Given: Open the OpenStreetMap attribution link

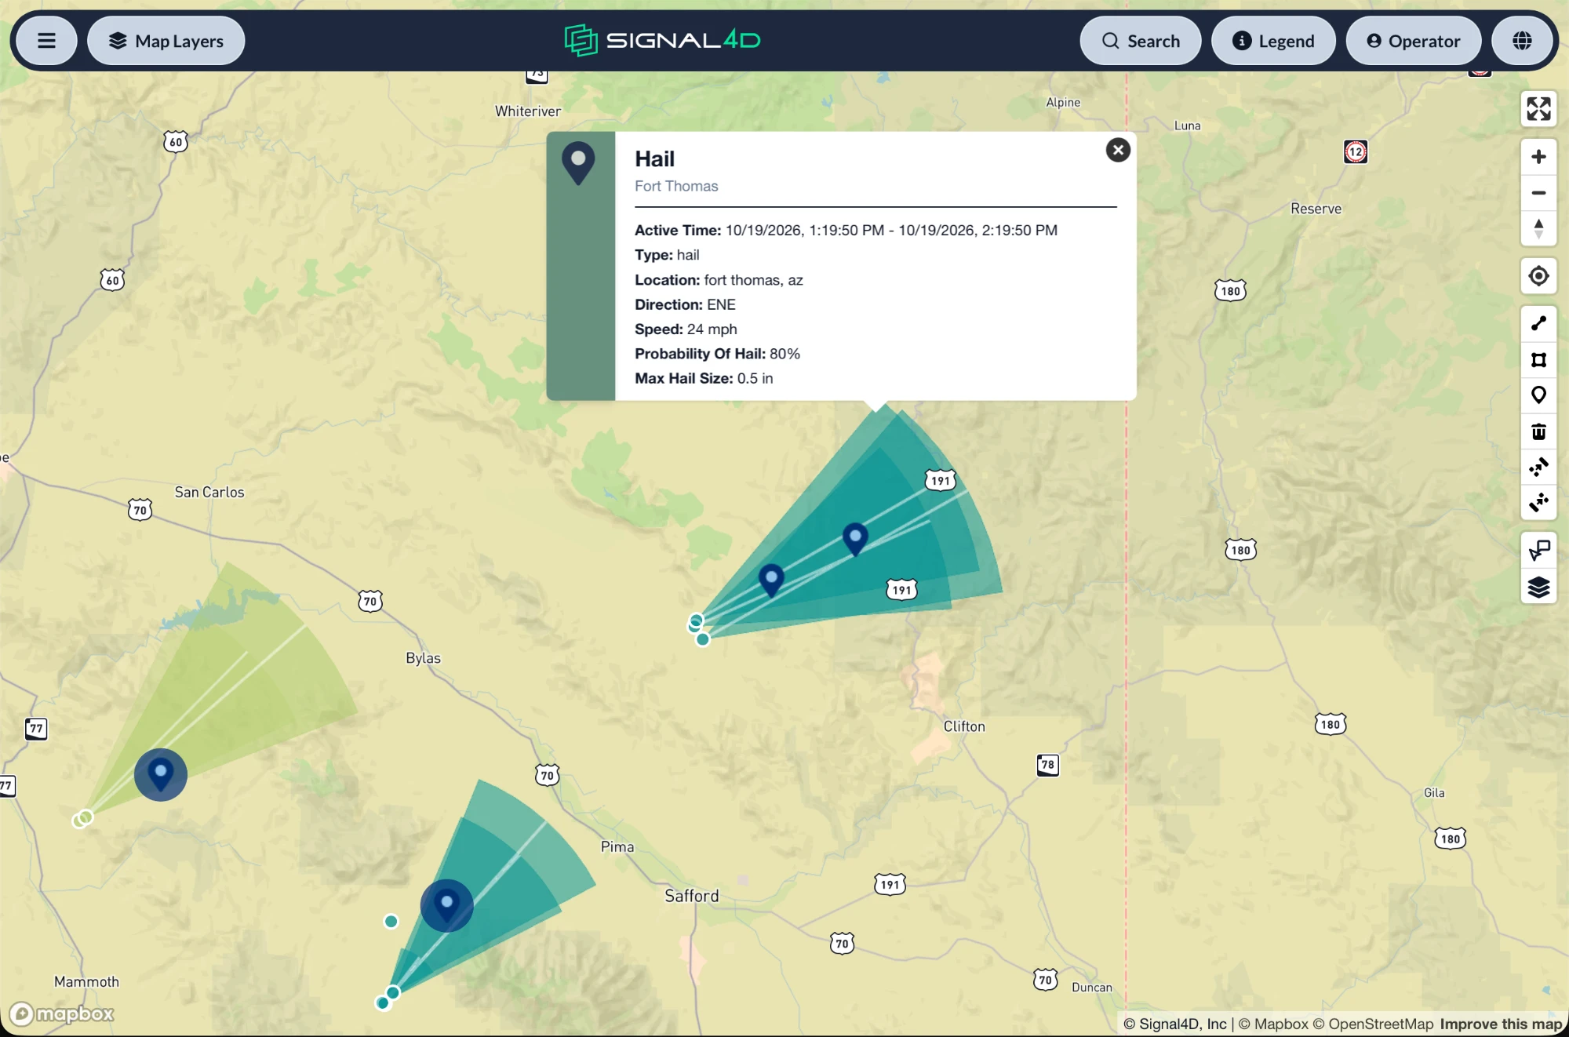Looking at the screenshot, I should (1373, 1024).
